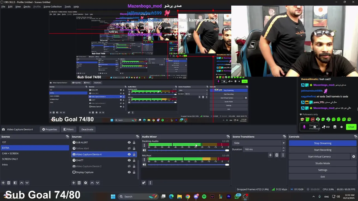Open chat settings gear in chat panel
The image size is (358, 201).
click(341, 127)
